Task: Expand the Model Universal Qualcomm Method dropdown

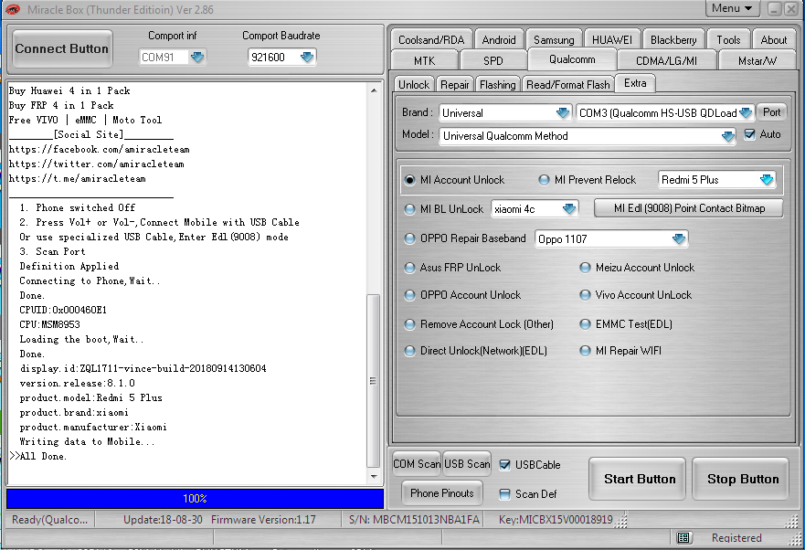Action: [727, 136]
